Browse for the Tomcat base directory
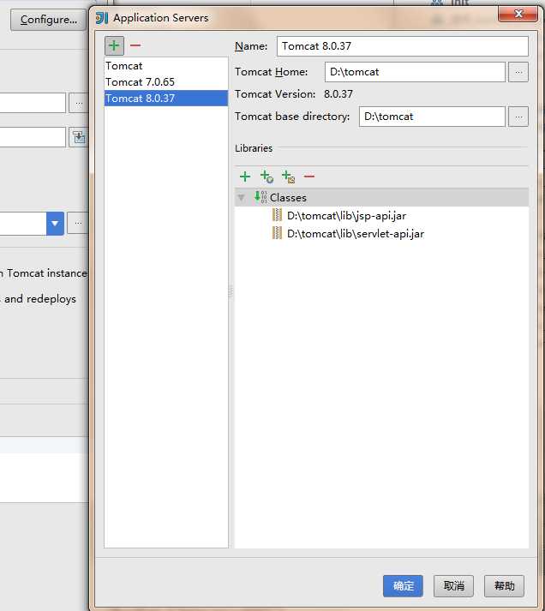This screenshot has width=545, height=611. pyautogui.click(x=518, y=117)
